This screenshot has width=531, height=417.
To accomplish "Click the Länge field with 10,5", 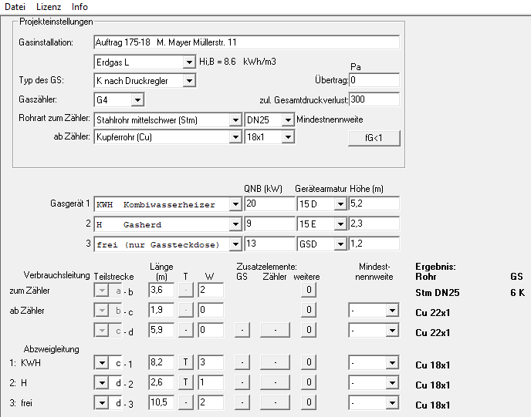I will click(x=161, y=402).
